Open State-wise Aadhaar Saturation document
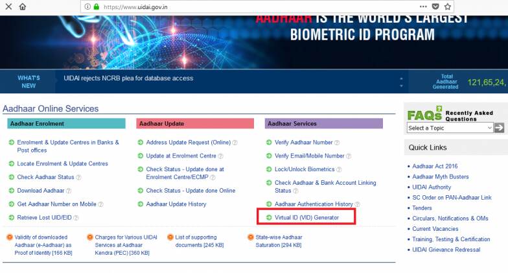508x273 pixels. coord(279,241)
